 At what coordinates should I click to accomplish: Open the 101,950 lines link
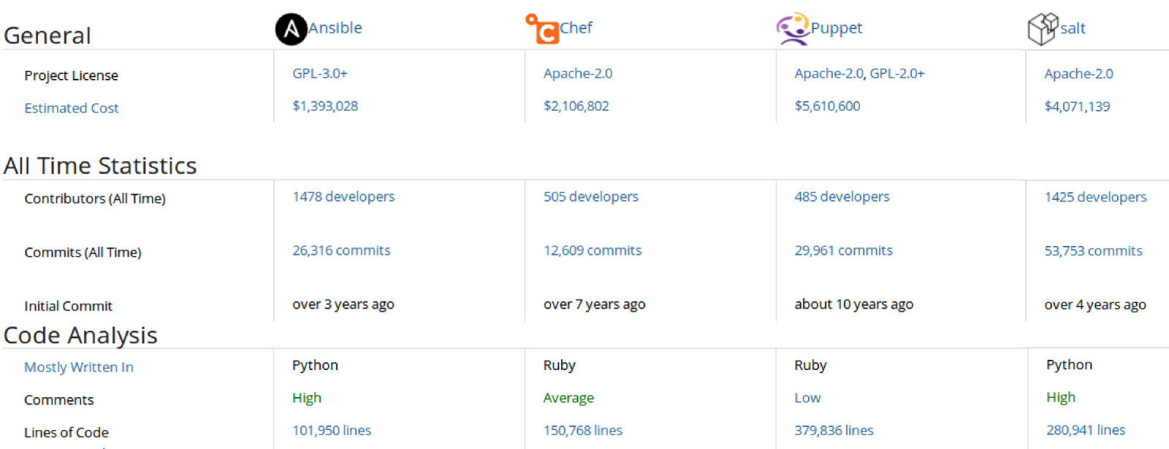click(332, 431)
